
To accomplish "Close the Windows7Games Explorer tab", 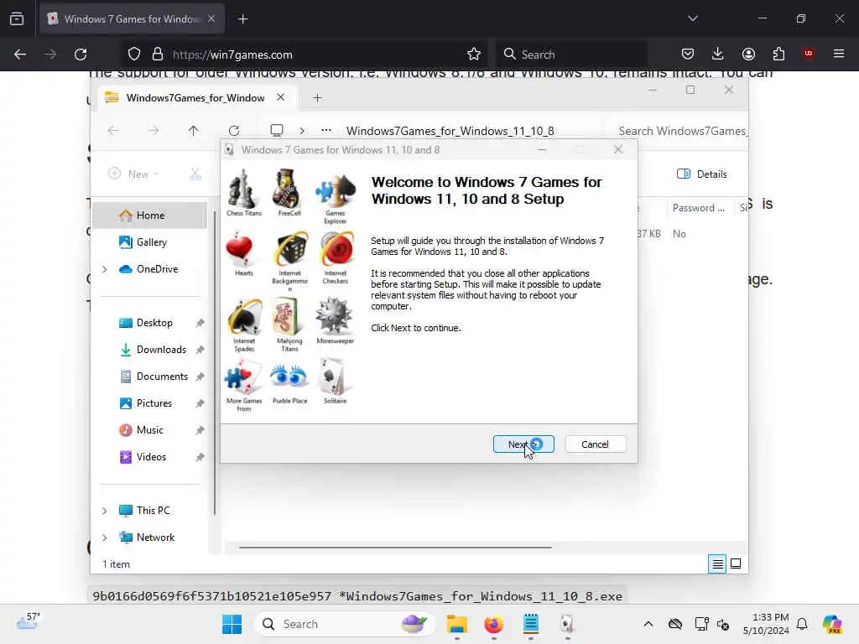I will [280, 97].
